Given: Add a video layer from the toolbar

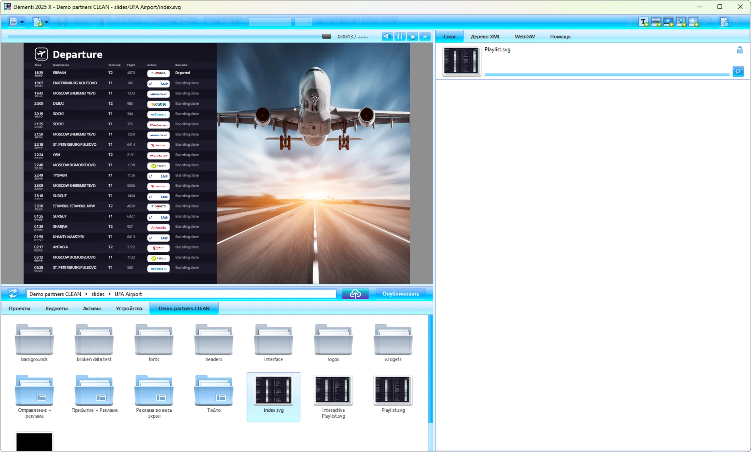Looking at the screenshot, I should pyautogui.click(x=669, y=22).
